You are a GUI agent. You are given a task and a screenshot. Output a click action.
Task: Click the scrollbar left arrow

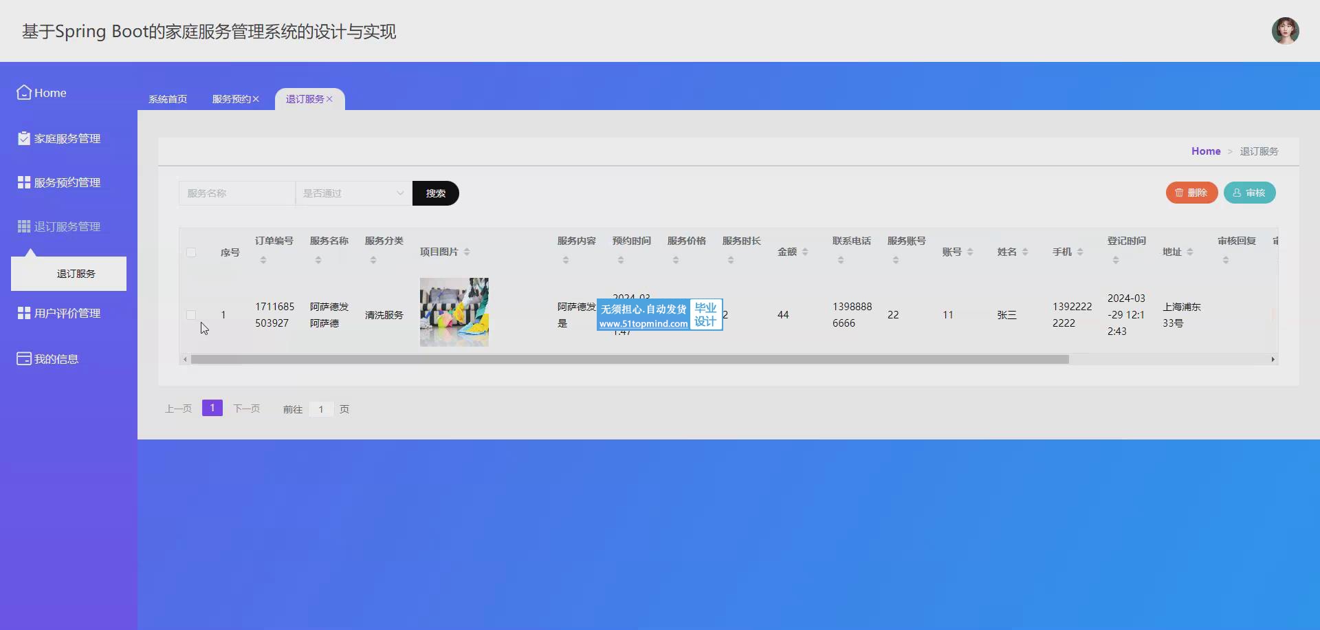coord(185,359)
